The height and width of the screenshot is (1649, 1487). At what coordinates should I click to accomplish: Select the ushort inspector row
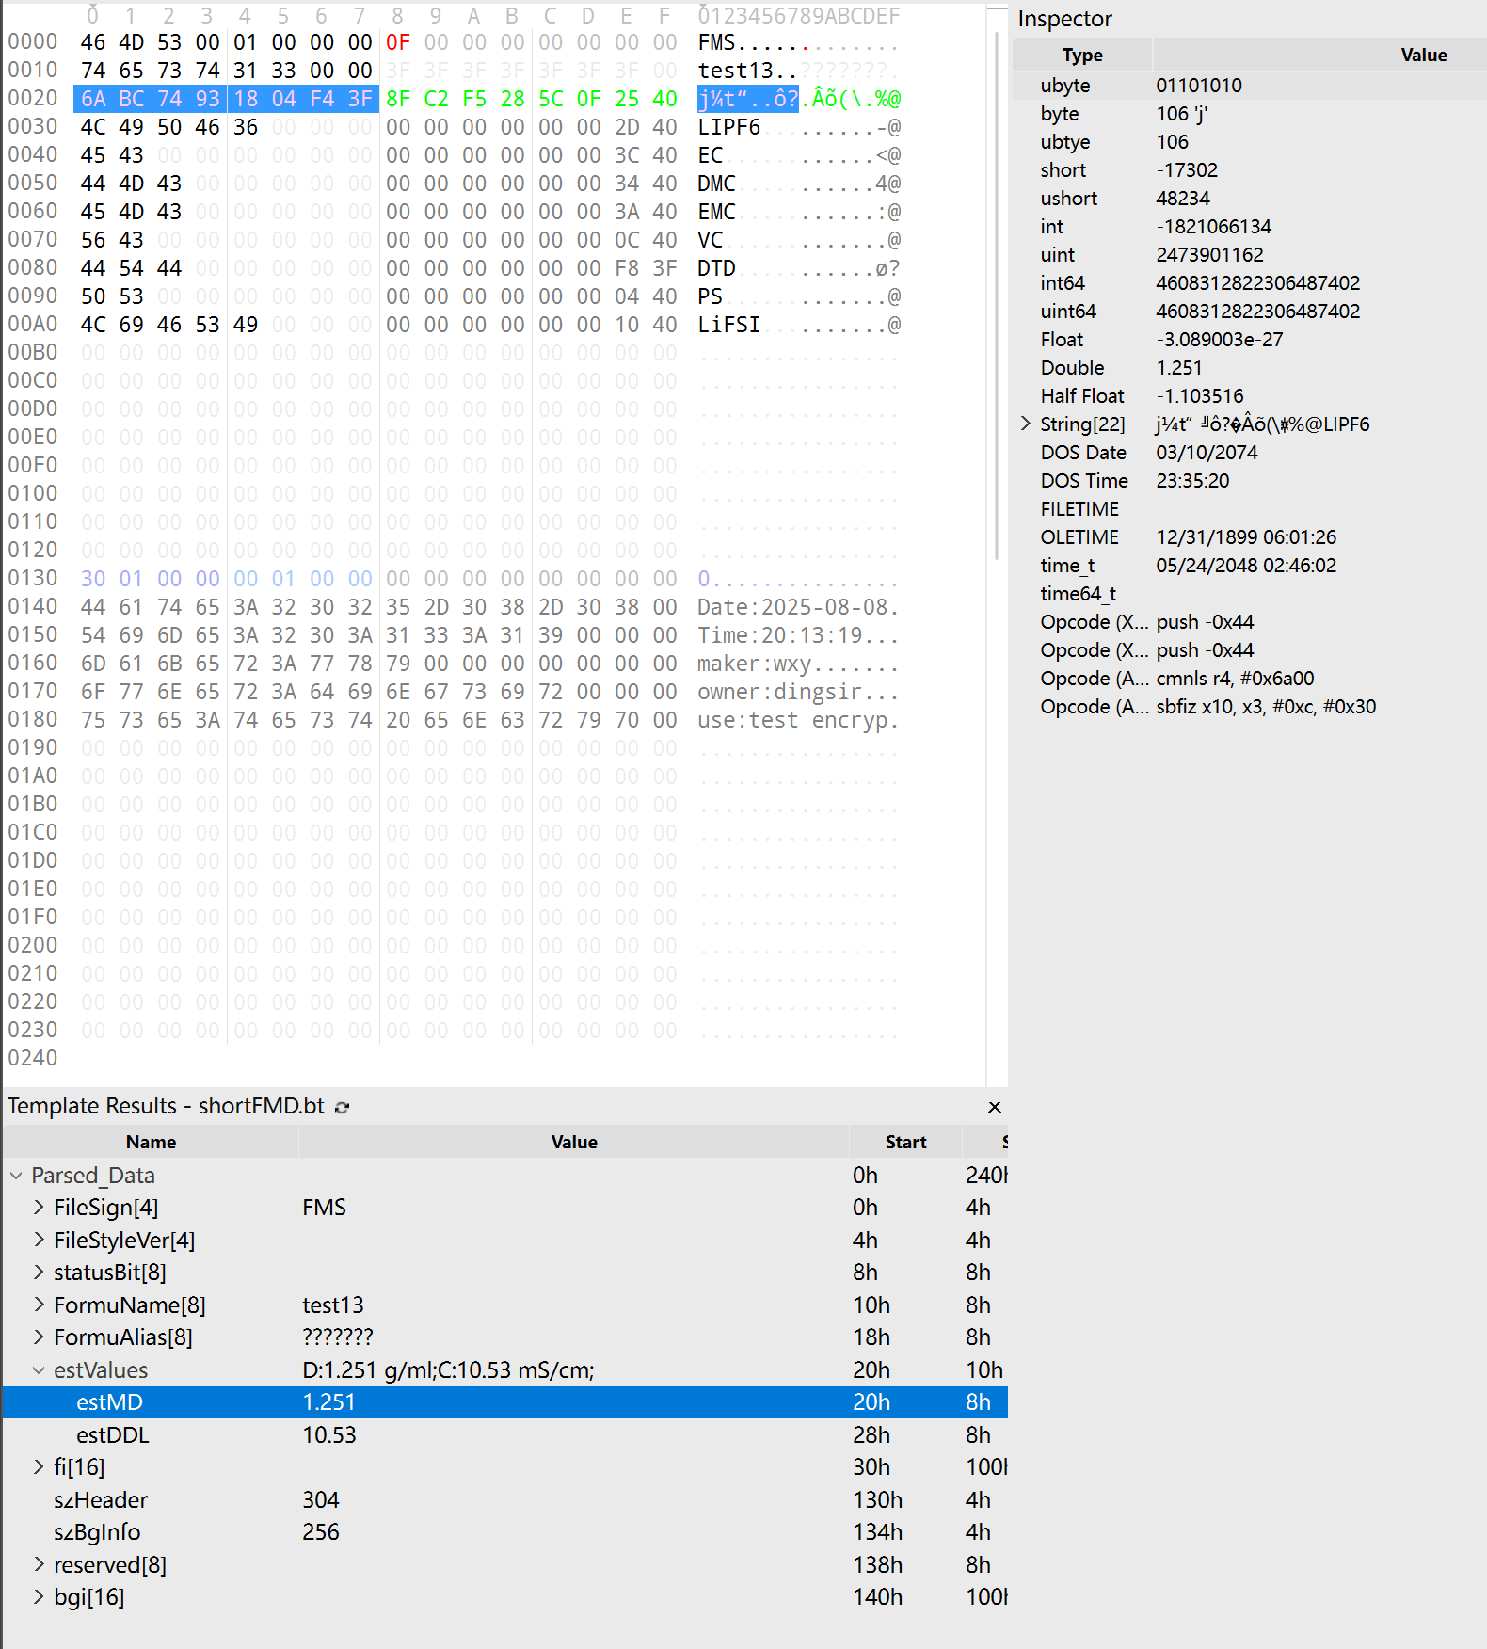click(1250, 199)
